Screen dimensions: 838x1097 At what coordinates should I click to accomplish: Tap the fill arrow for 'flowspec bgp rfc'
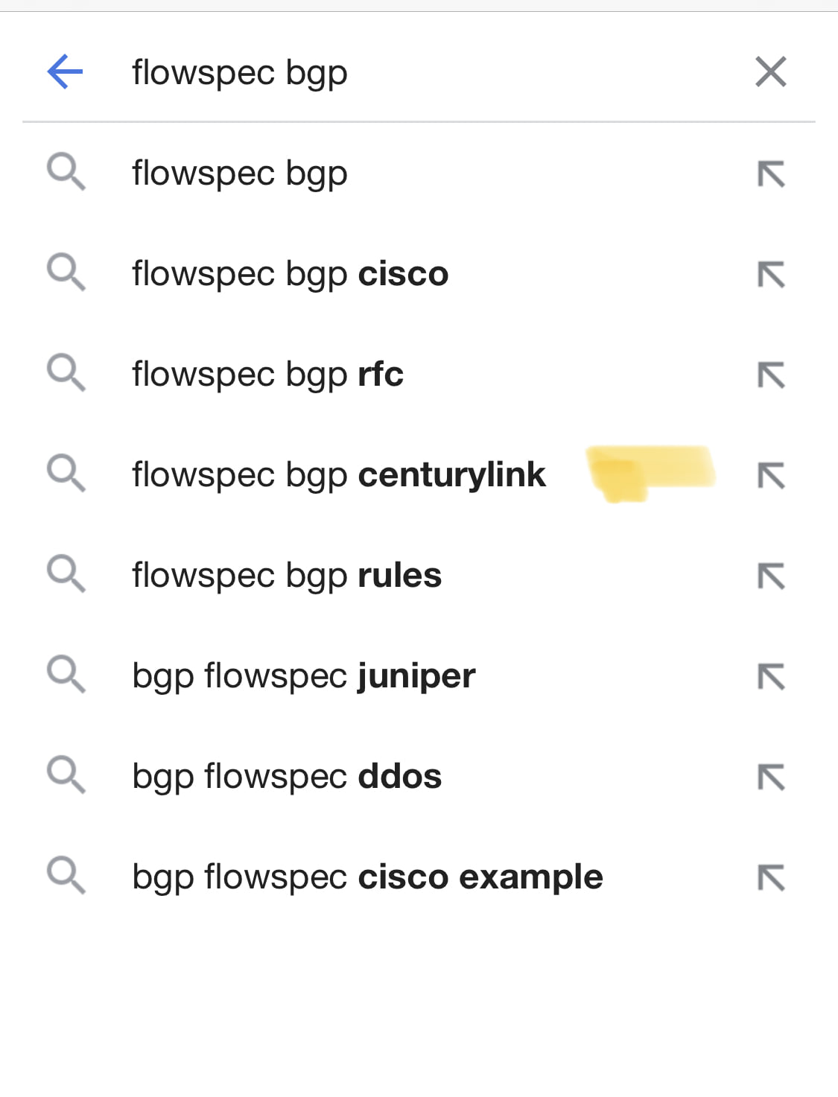pyautogui.click(x=771, y=375)
